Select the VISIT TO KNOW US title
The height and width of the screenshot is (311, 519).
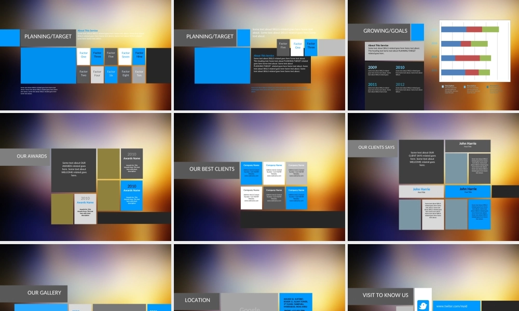[x=385, y=295]
